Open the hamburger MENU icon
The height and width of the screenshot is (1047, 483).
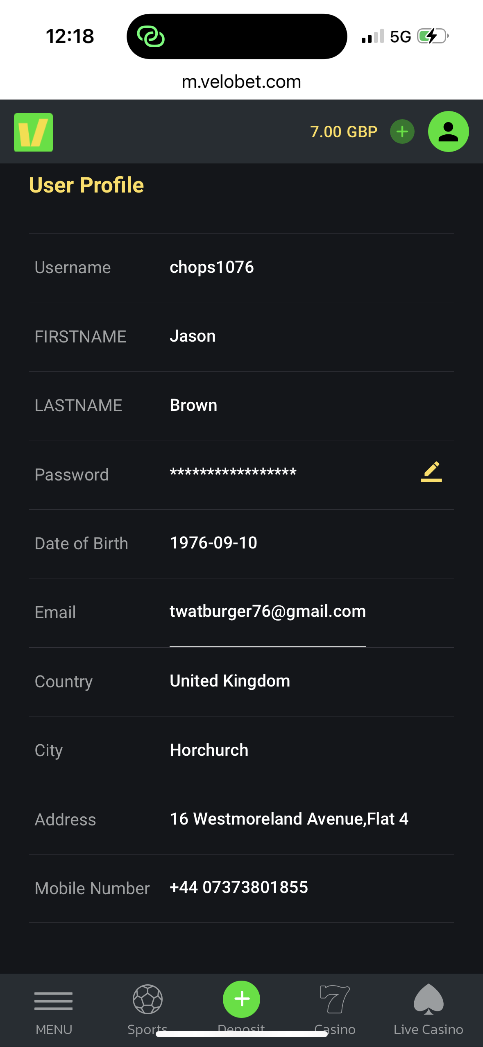pyautogui.click(x=54, y=1001)
